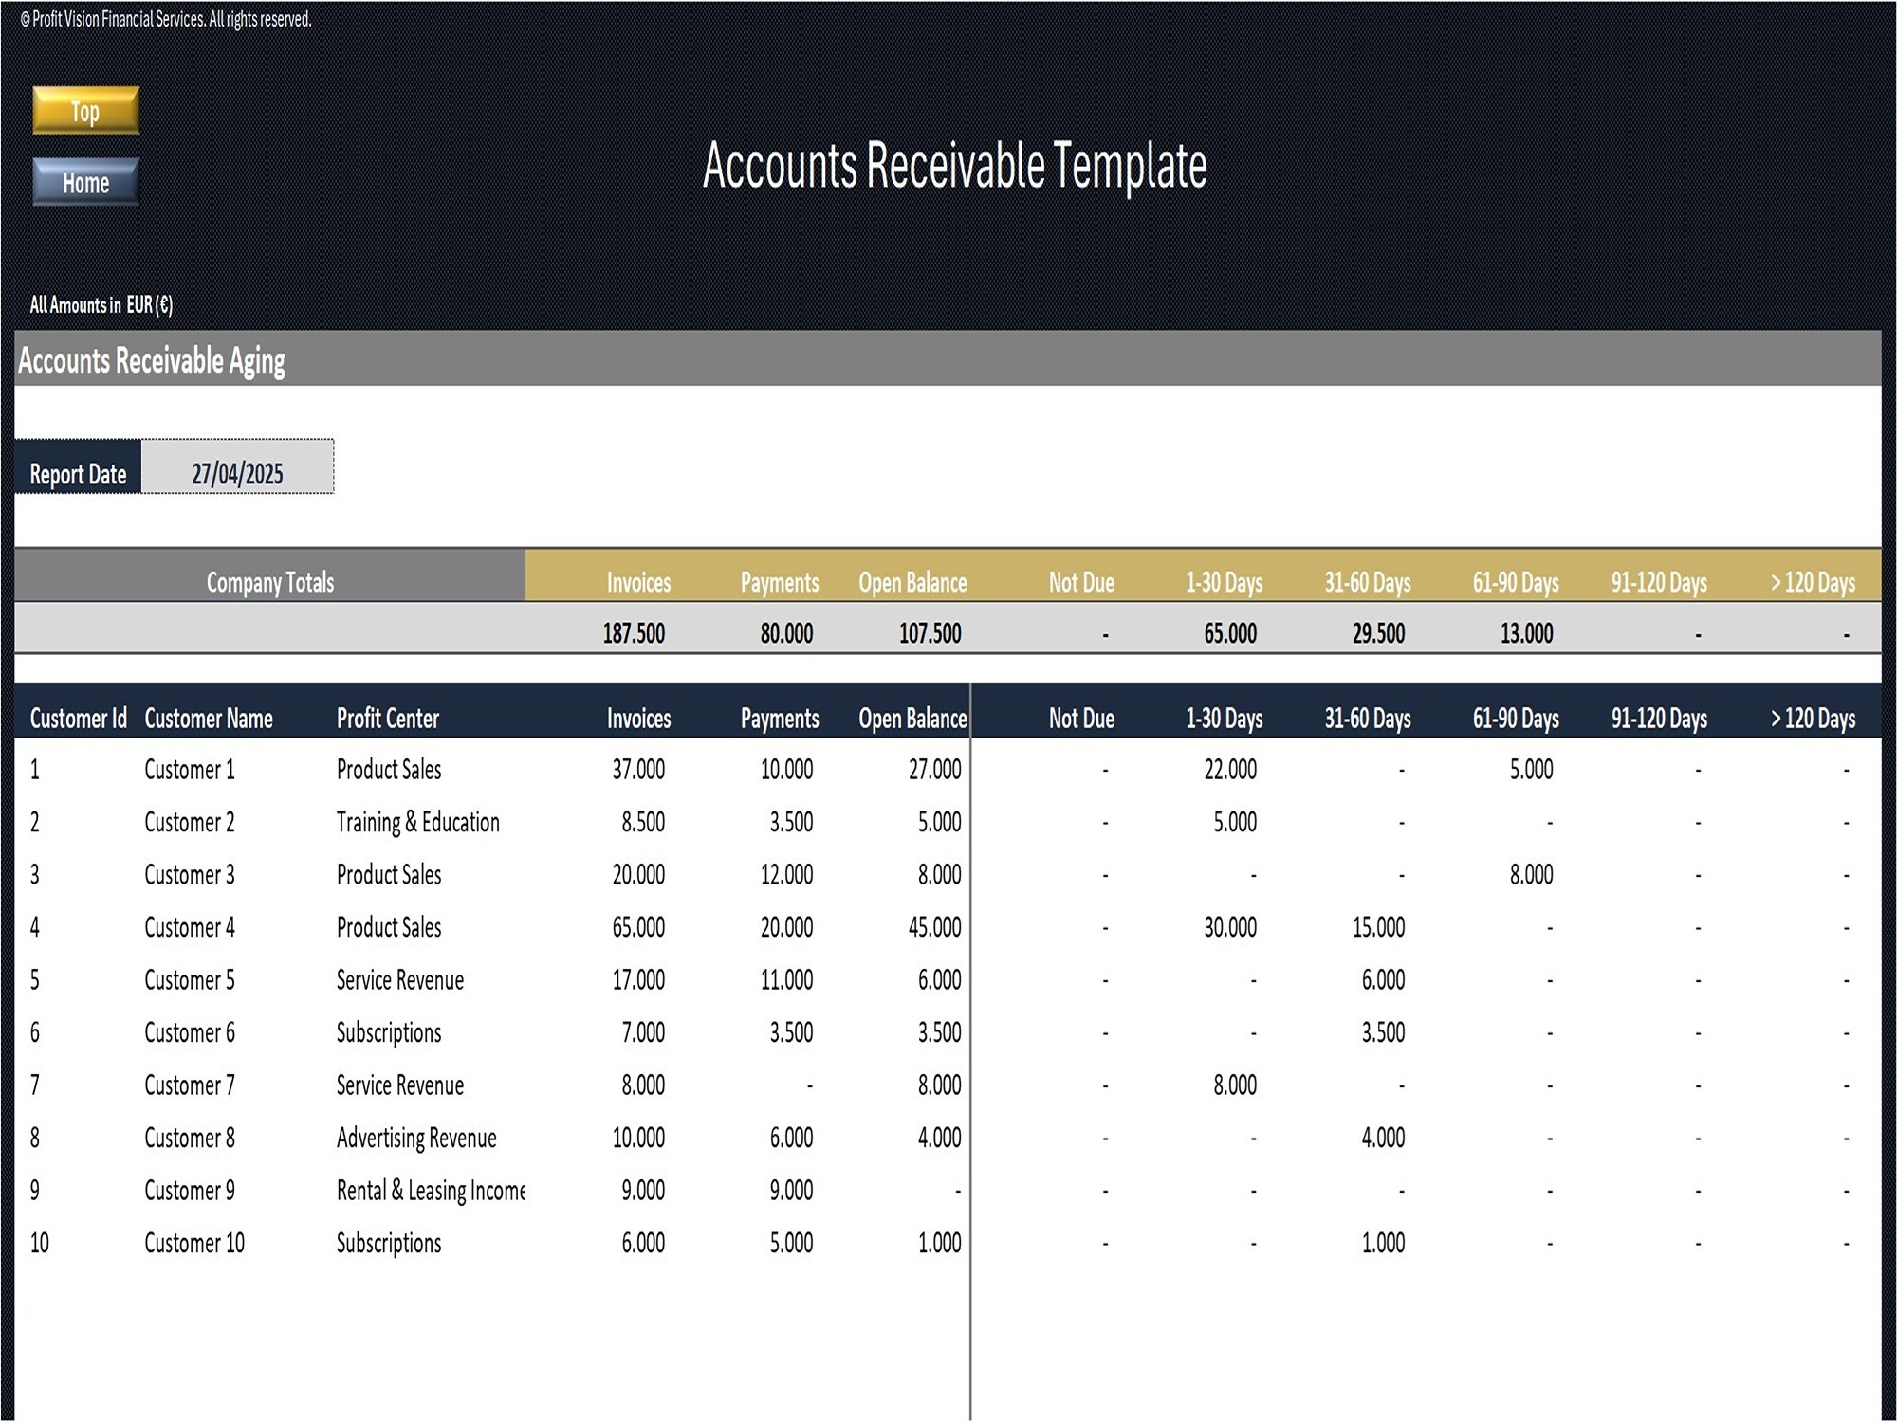Select the > 120 Days column header
Screen dimensions: 1897x1422
pyautogui.click(x=1814, y=582)
